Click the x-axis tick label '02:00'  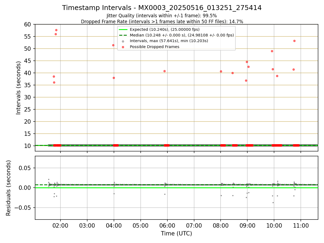click(60, 226)
